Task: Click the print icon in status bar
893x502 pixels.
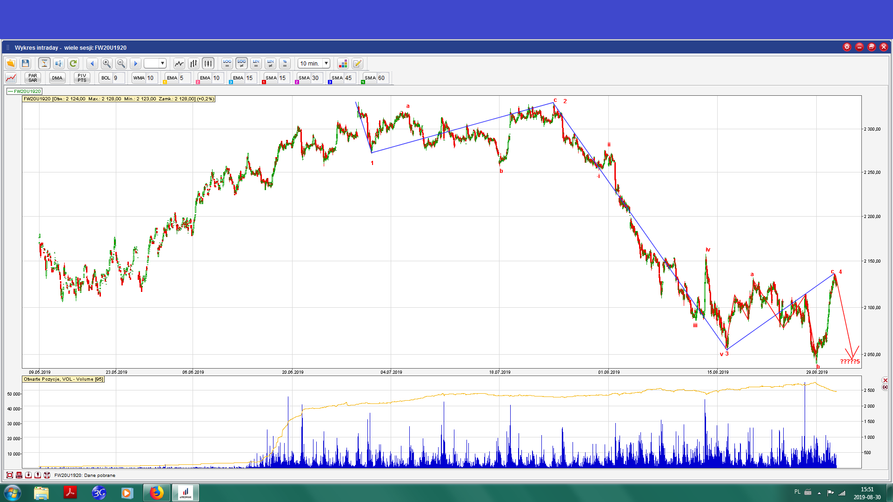Action: click(x=19, y=475)
